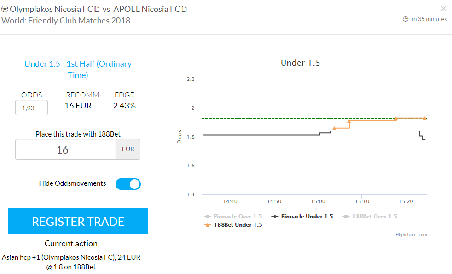Click the clock icon beside 'in 35 minutes'

406,19
